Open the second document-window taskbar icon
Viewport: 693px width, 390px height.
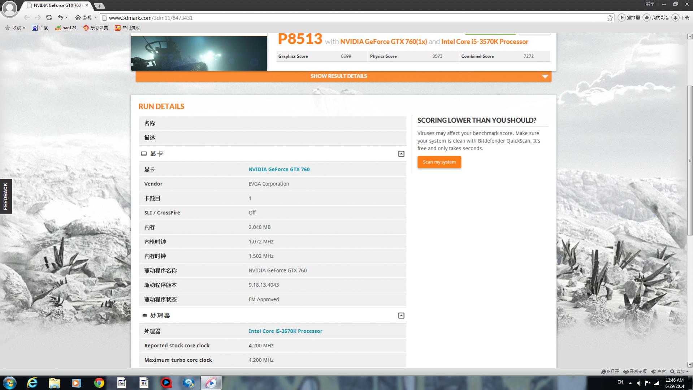144,383
